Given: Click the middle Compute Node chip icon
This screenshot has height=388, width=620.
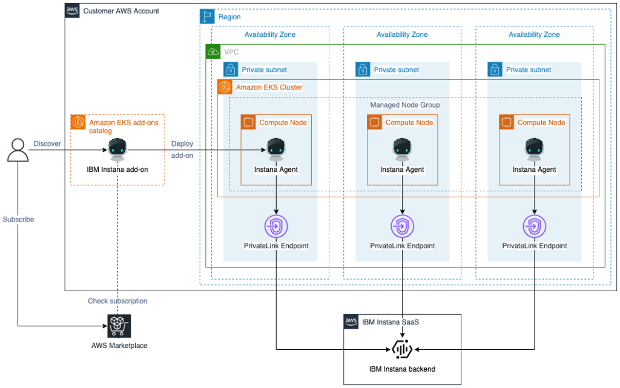Looking at the screenshot, I should pos(374,122).
